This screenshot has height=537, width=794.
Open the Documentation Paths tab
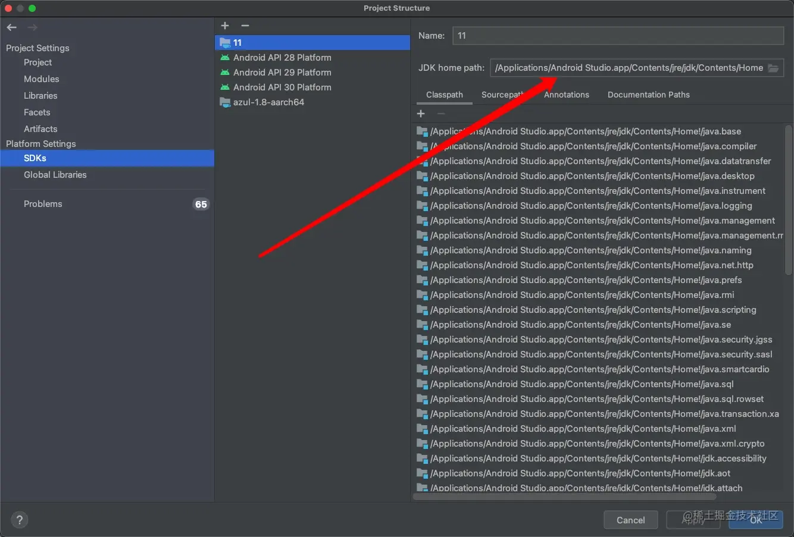tap(649, 95)
